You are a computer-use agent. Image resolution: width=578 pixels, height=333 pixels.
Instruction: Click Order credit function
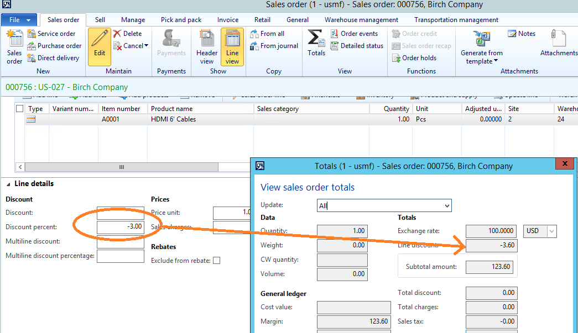pos(414,34)
